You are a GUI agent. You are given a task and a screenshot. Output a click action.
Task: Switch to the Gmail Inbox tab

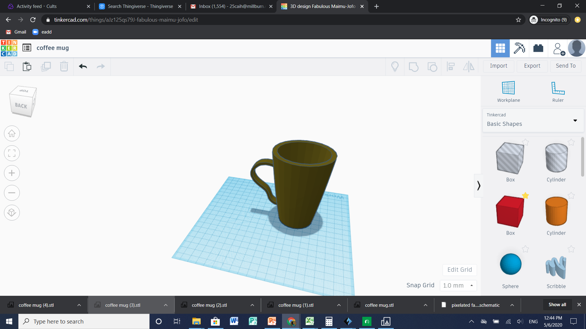[231, 6]
